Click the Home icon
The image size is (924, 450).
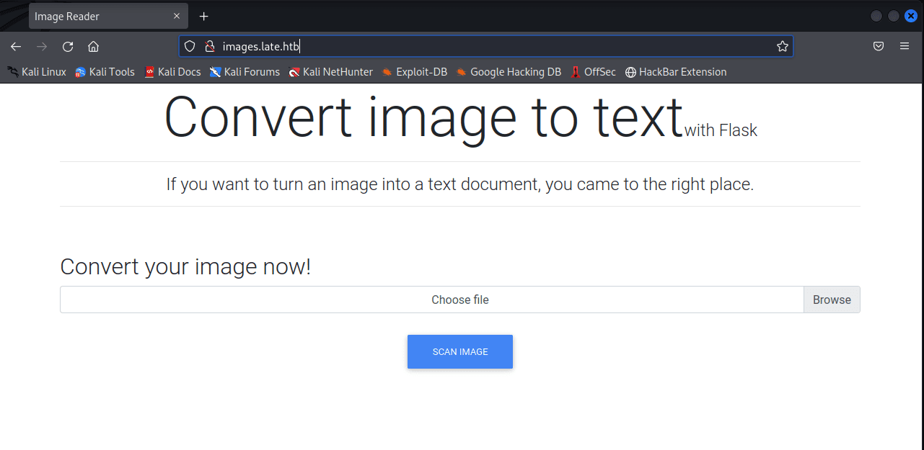pyautogui.click(x=93, y=46)
